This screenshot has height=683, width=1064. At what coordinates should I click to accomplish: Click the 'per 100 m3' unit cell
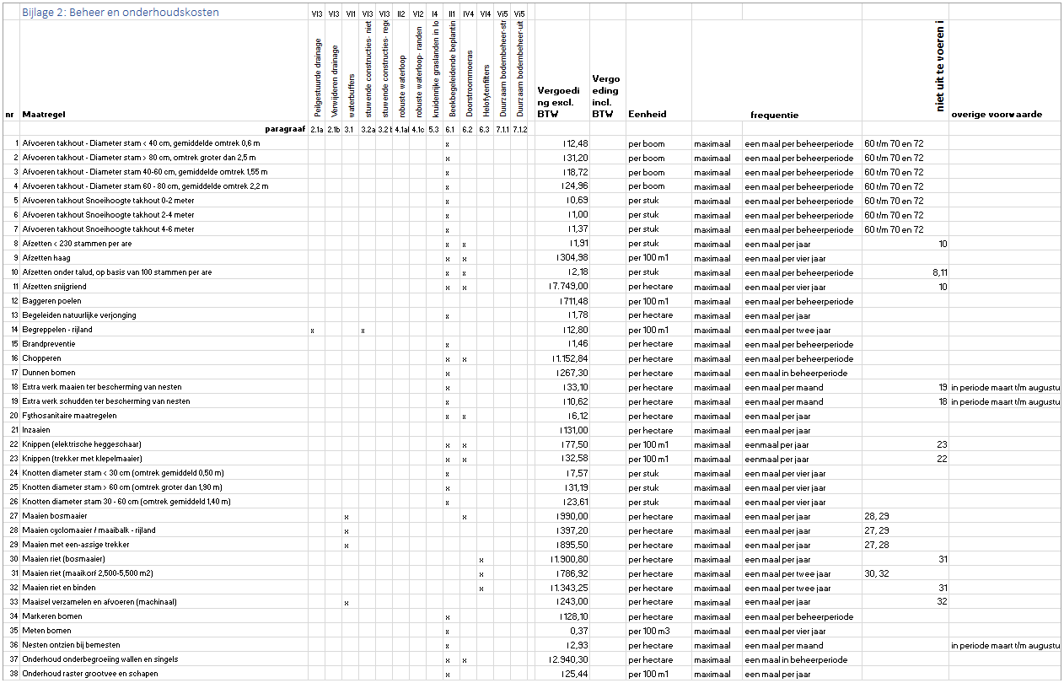[x=650, y=632]
